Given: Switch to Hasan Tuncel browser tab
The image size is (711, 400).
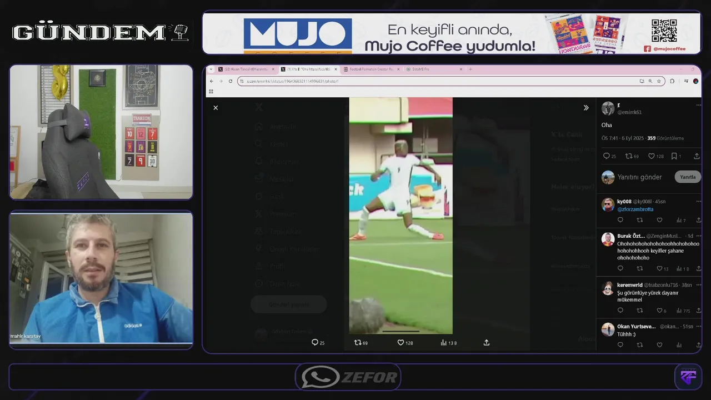Looking at the screenshot, I should (x=246, y=69).
